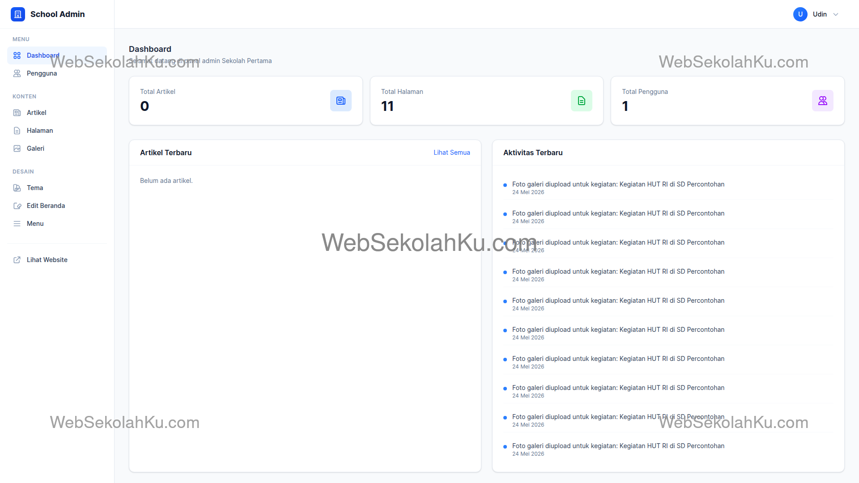
Task: Click the Lihat Website external link icon
Action: pos(17,260)
